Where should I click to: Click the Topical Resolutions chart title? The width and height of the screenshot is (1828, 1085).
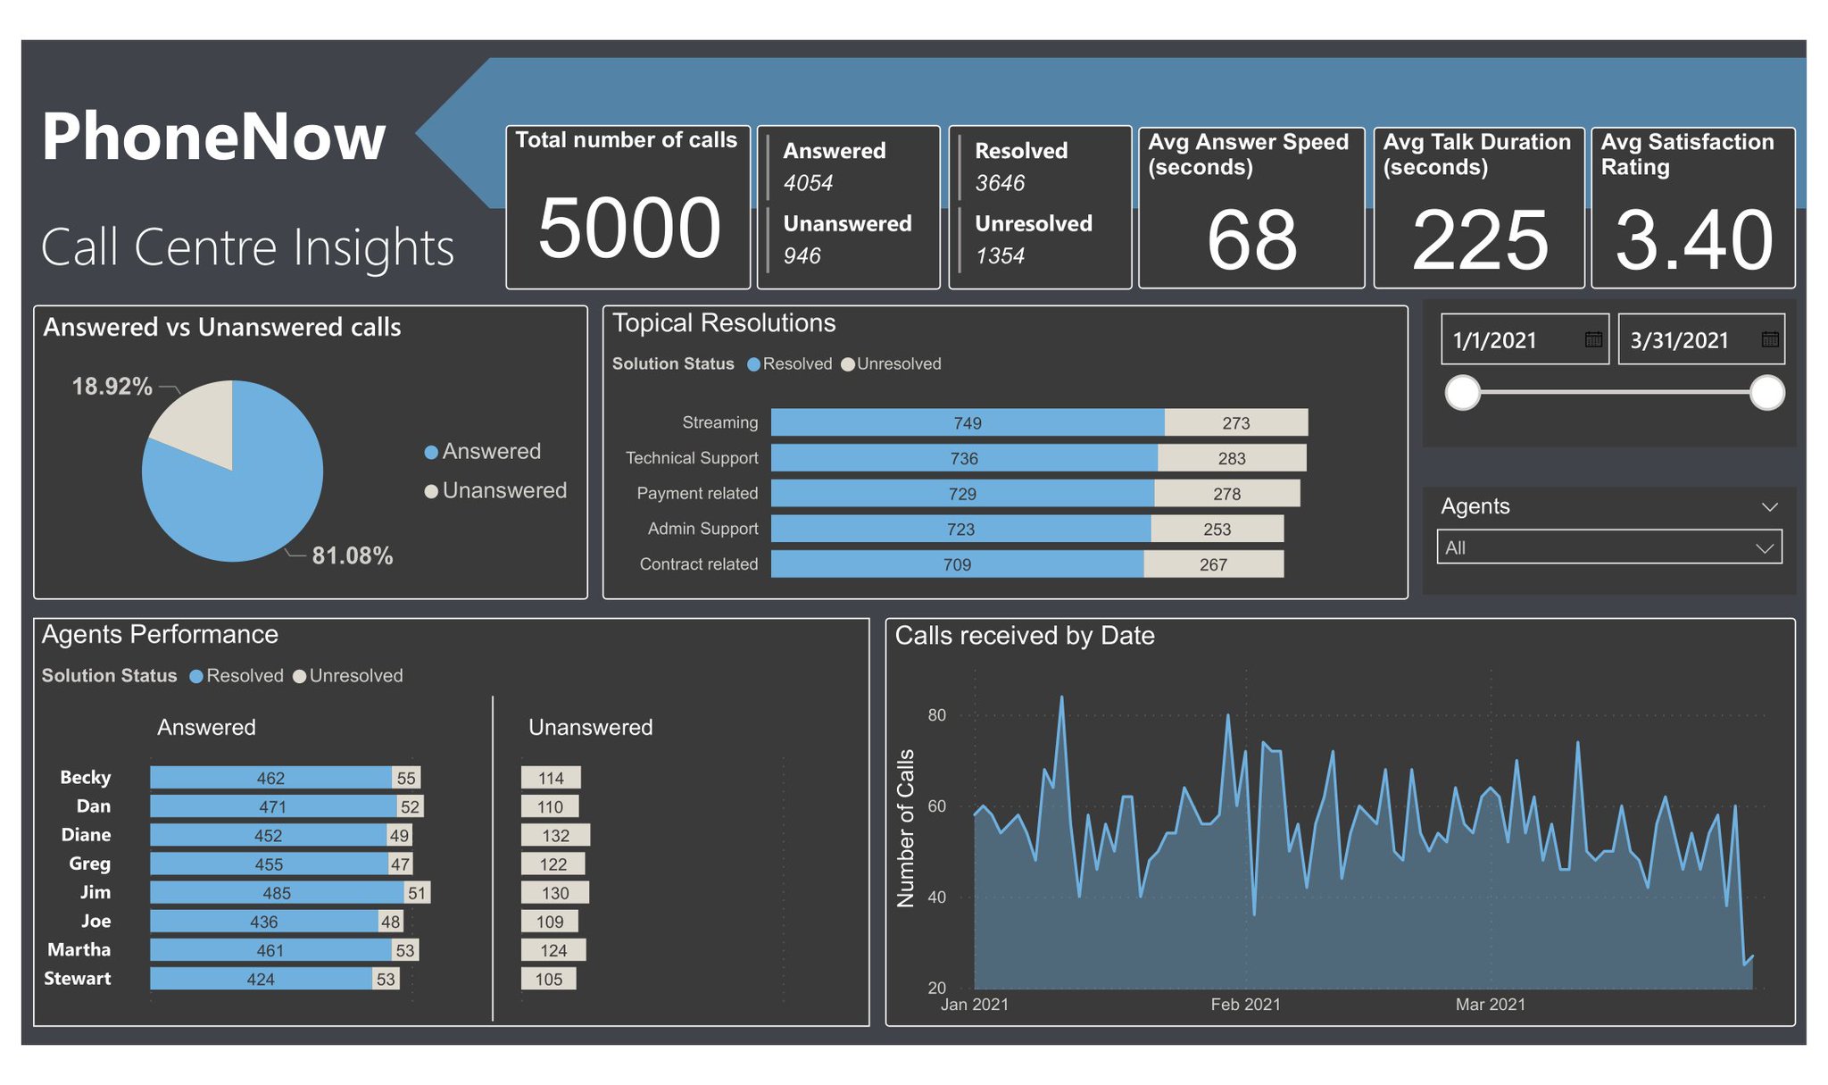724,323
